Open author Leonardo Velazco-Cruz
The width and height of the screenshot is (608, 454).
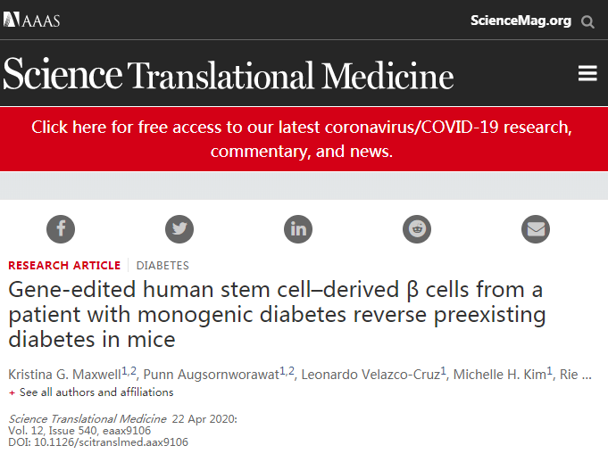click(x=371, y=375)
